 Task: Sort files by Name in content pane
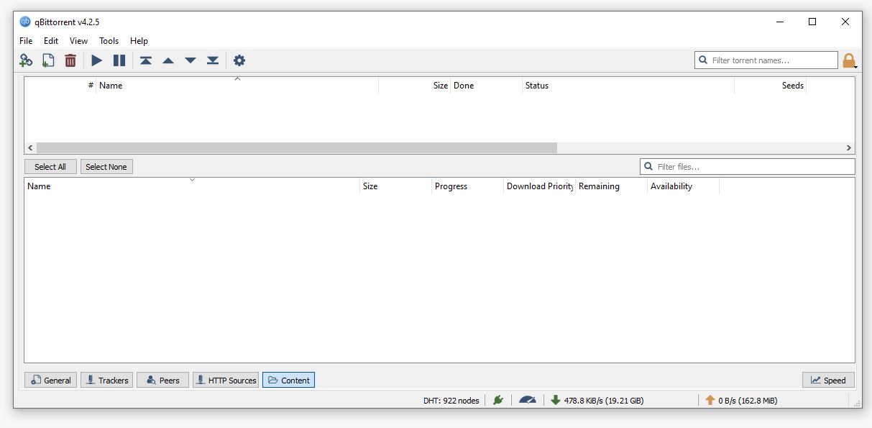[x=192, y=186]
